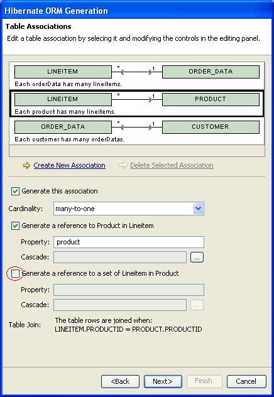Select the ORDER_DATA to CUSTOMER association row
Image resolution: width=274 pixels, height=397 pixels.
[137, 131]
